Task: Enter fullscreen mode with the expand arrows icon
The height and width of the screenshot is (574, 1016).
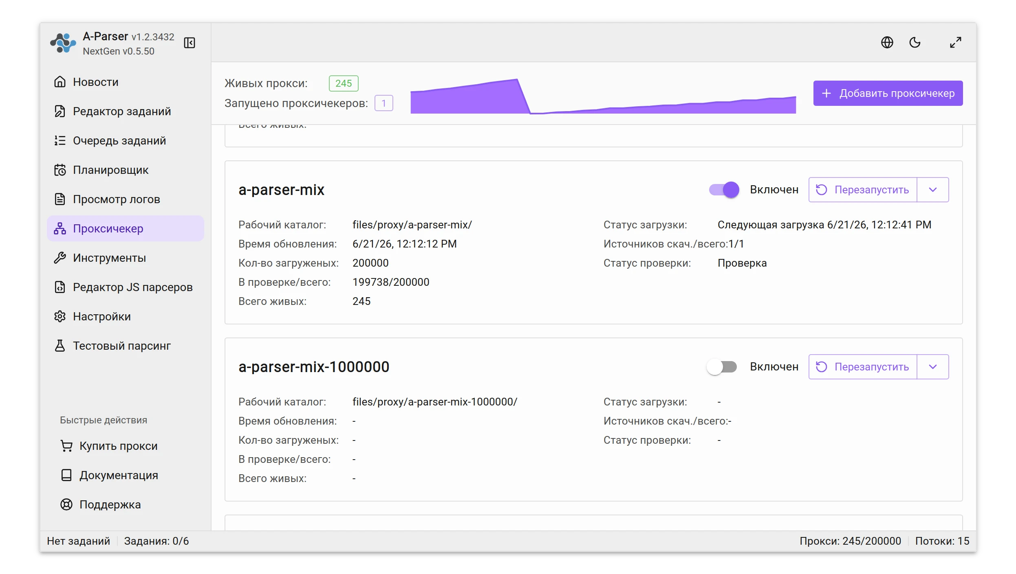Action: 955,42
